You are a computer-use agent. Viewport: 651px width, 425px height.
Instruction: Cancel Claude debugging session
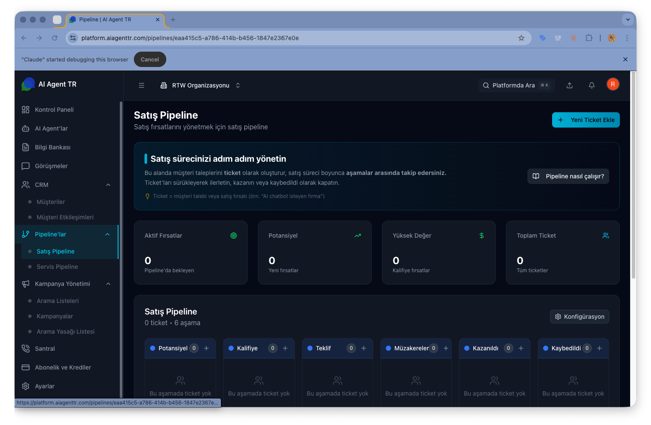(150, 59)
